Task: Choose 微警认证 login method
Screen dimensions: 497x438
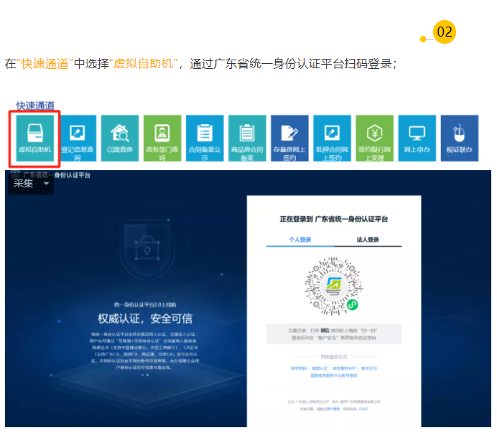Action: click(320, 368)
